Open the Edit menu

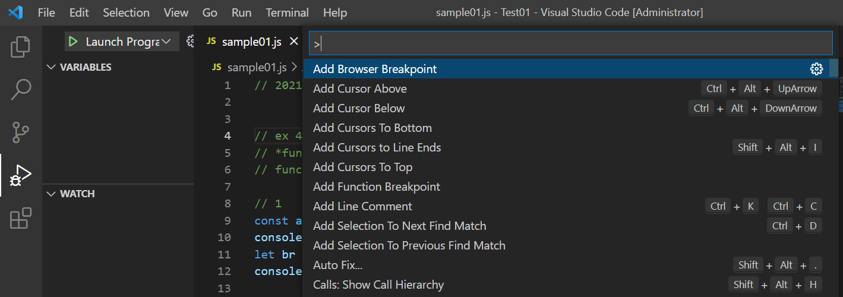[78, 12]
